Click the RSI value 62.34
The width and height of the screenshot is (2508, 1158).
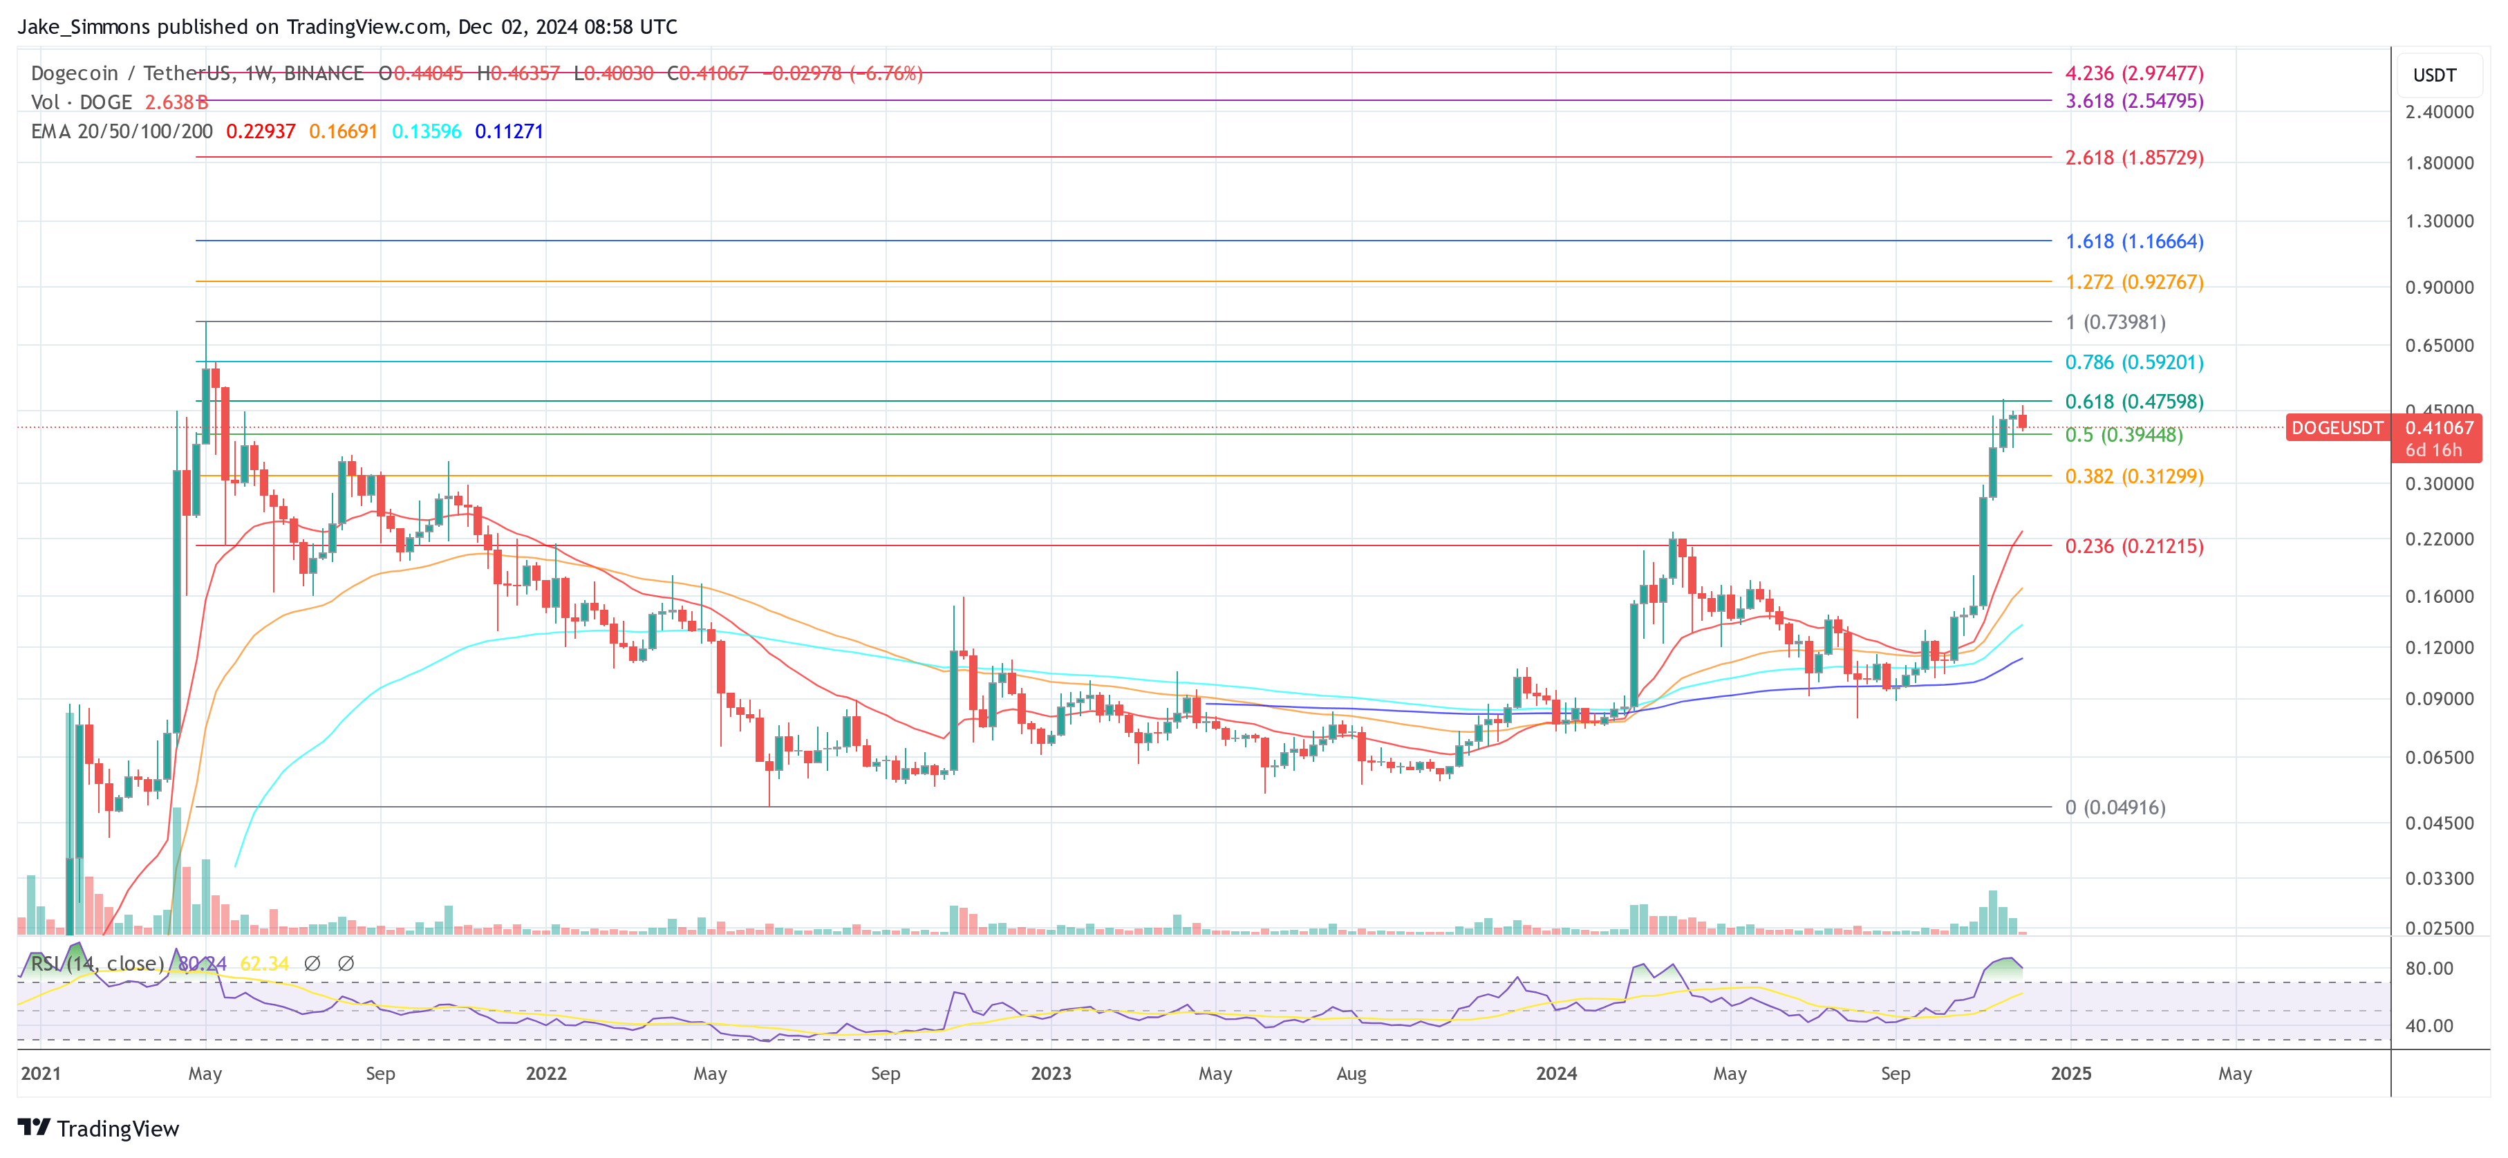point(265,963)
